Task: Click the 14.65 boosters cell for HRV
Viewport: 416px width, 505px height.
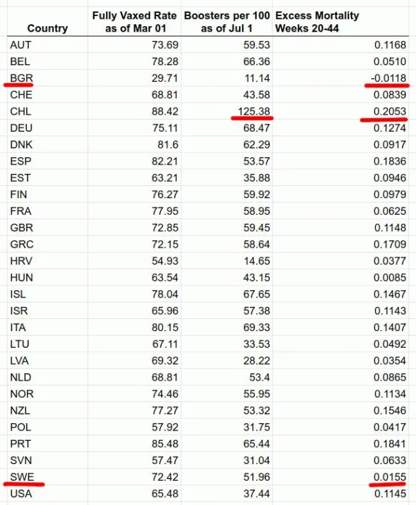Action: tap(256, 261)
